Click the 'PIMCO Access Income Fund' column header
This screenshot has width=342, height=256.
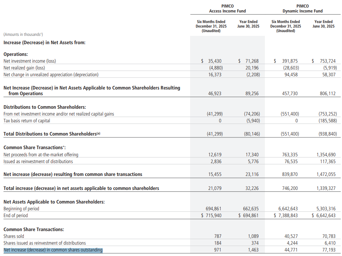(x=227, y=9)
